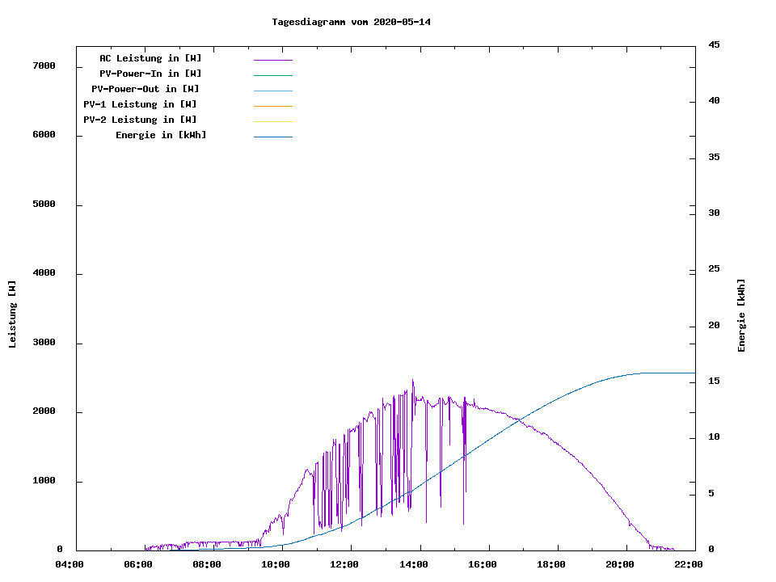Click the 45 value on the energy axis
This screenshot has height=582, width=776.
(714, 44)
